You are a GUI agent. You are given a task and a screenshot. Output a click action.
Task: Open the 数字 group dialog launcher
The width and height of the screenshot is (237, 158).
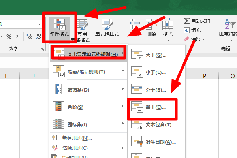[43, 49]
